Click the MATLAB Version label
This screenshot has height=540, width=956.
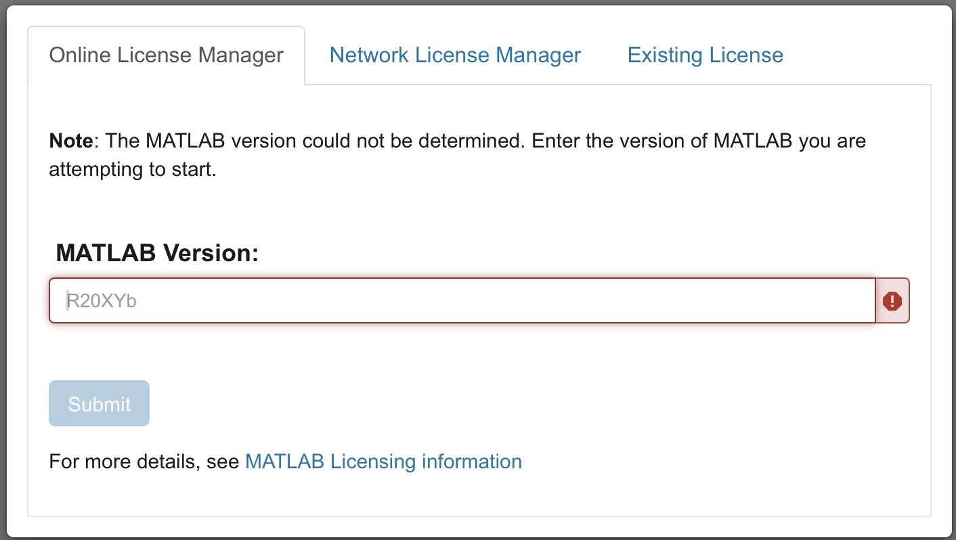157,253
